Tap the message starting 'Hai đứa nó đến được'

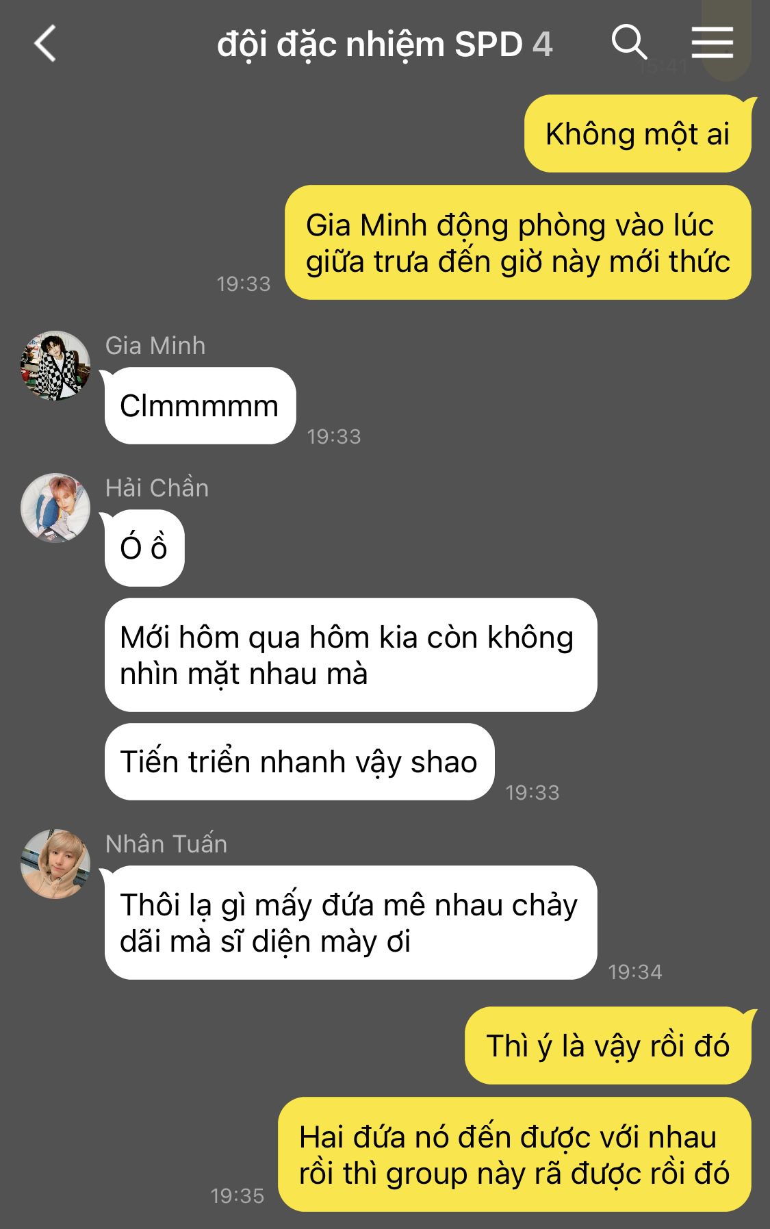pos(515,1154)
